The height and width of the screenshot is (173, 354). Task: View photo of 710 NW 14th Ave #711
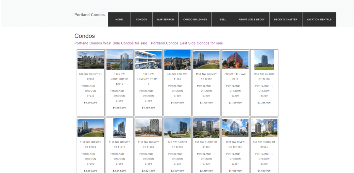click(235, 60)
